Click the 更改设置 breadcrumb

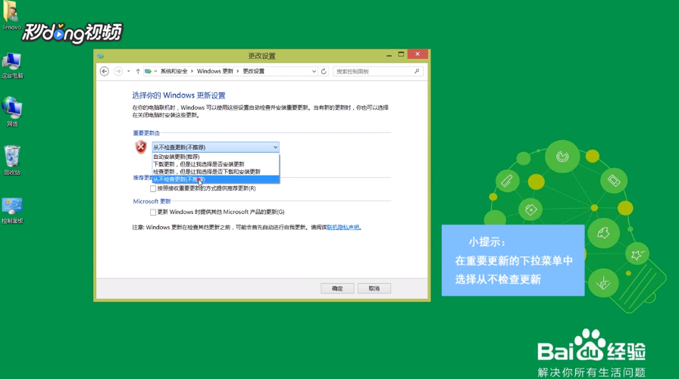click(253, 71)
